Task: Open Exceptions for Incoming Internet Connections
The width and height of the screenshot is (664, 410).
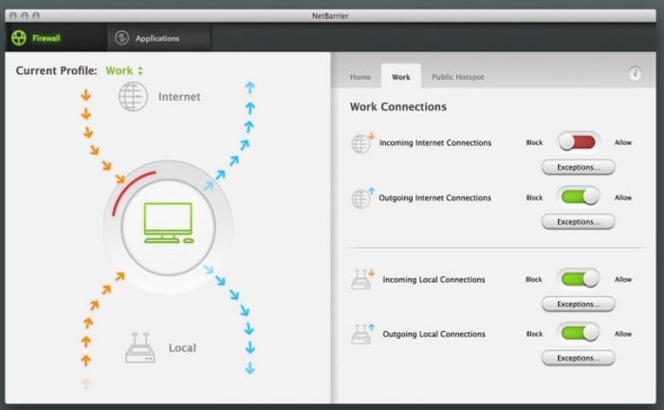Action: click(x=578, y=167)
